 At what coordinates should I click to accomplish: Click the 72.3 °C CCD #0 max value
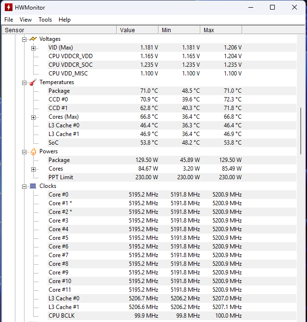(x=233, y=99)
